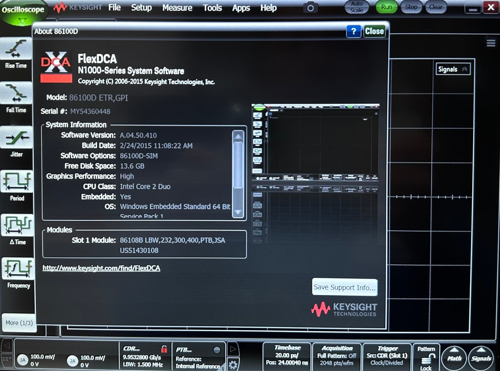Open the keysight.com FlexDCA link

tap(101, 268)
